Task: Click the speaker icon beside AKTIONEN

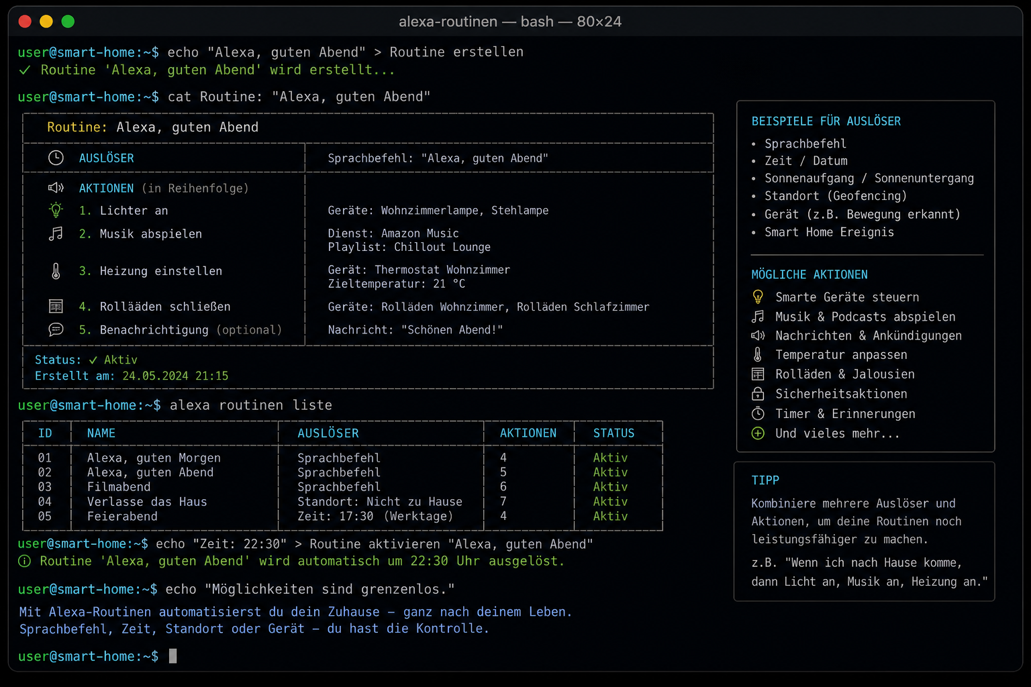Action: click(x=56, y=188)
